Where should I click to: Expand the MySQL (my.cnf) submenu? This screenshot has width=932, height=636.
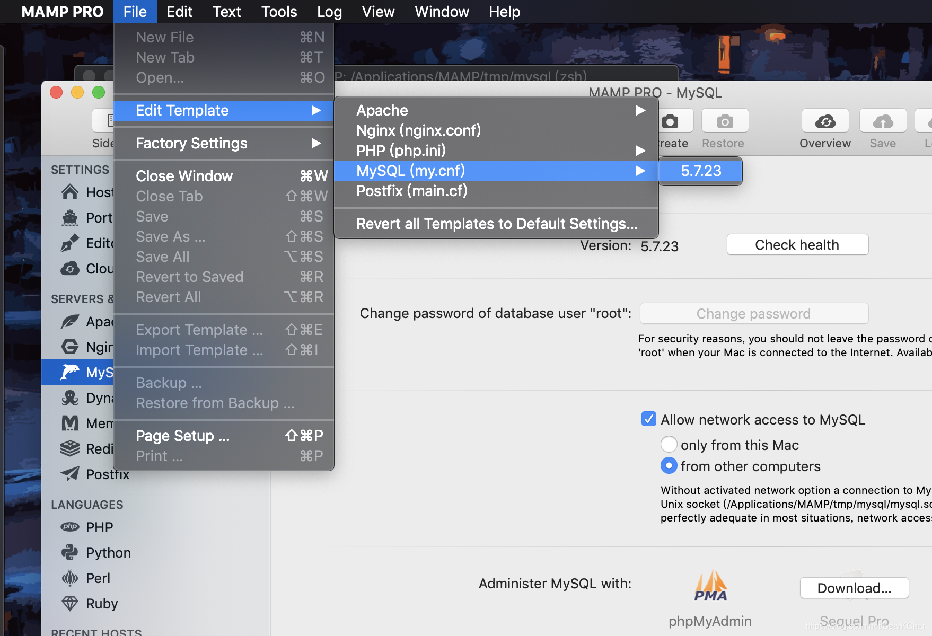pyautogui.click(x=497, y=171)
